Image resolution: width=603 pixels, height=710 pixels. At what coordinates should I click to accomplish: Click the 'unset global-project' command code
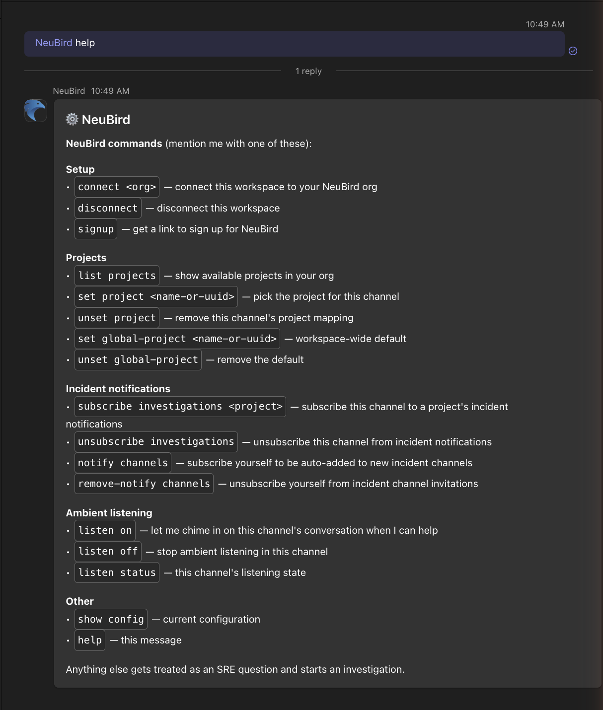coord(138,359)
